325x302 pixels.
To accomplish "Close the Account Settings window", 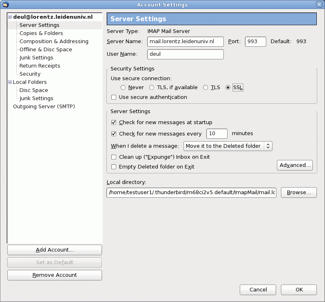I will coord(319,4).
